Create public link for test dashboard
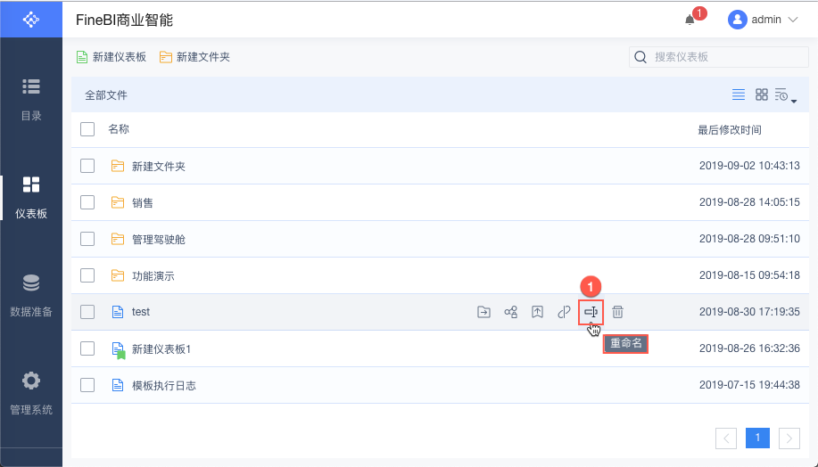This screenshot has height=467, width=818. click(564, 312)
